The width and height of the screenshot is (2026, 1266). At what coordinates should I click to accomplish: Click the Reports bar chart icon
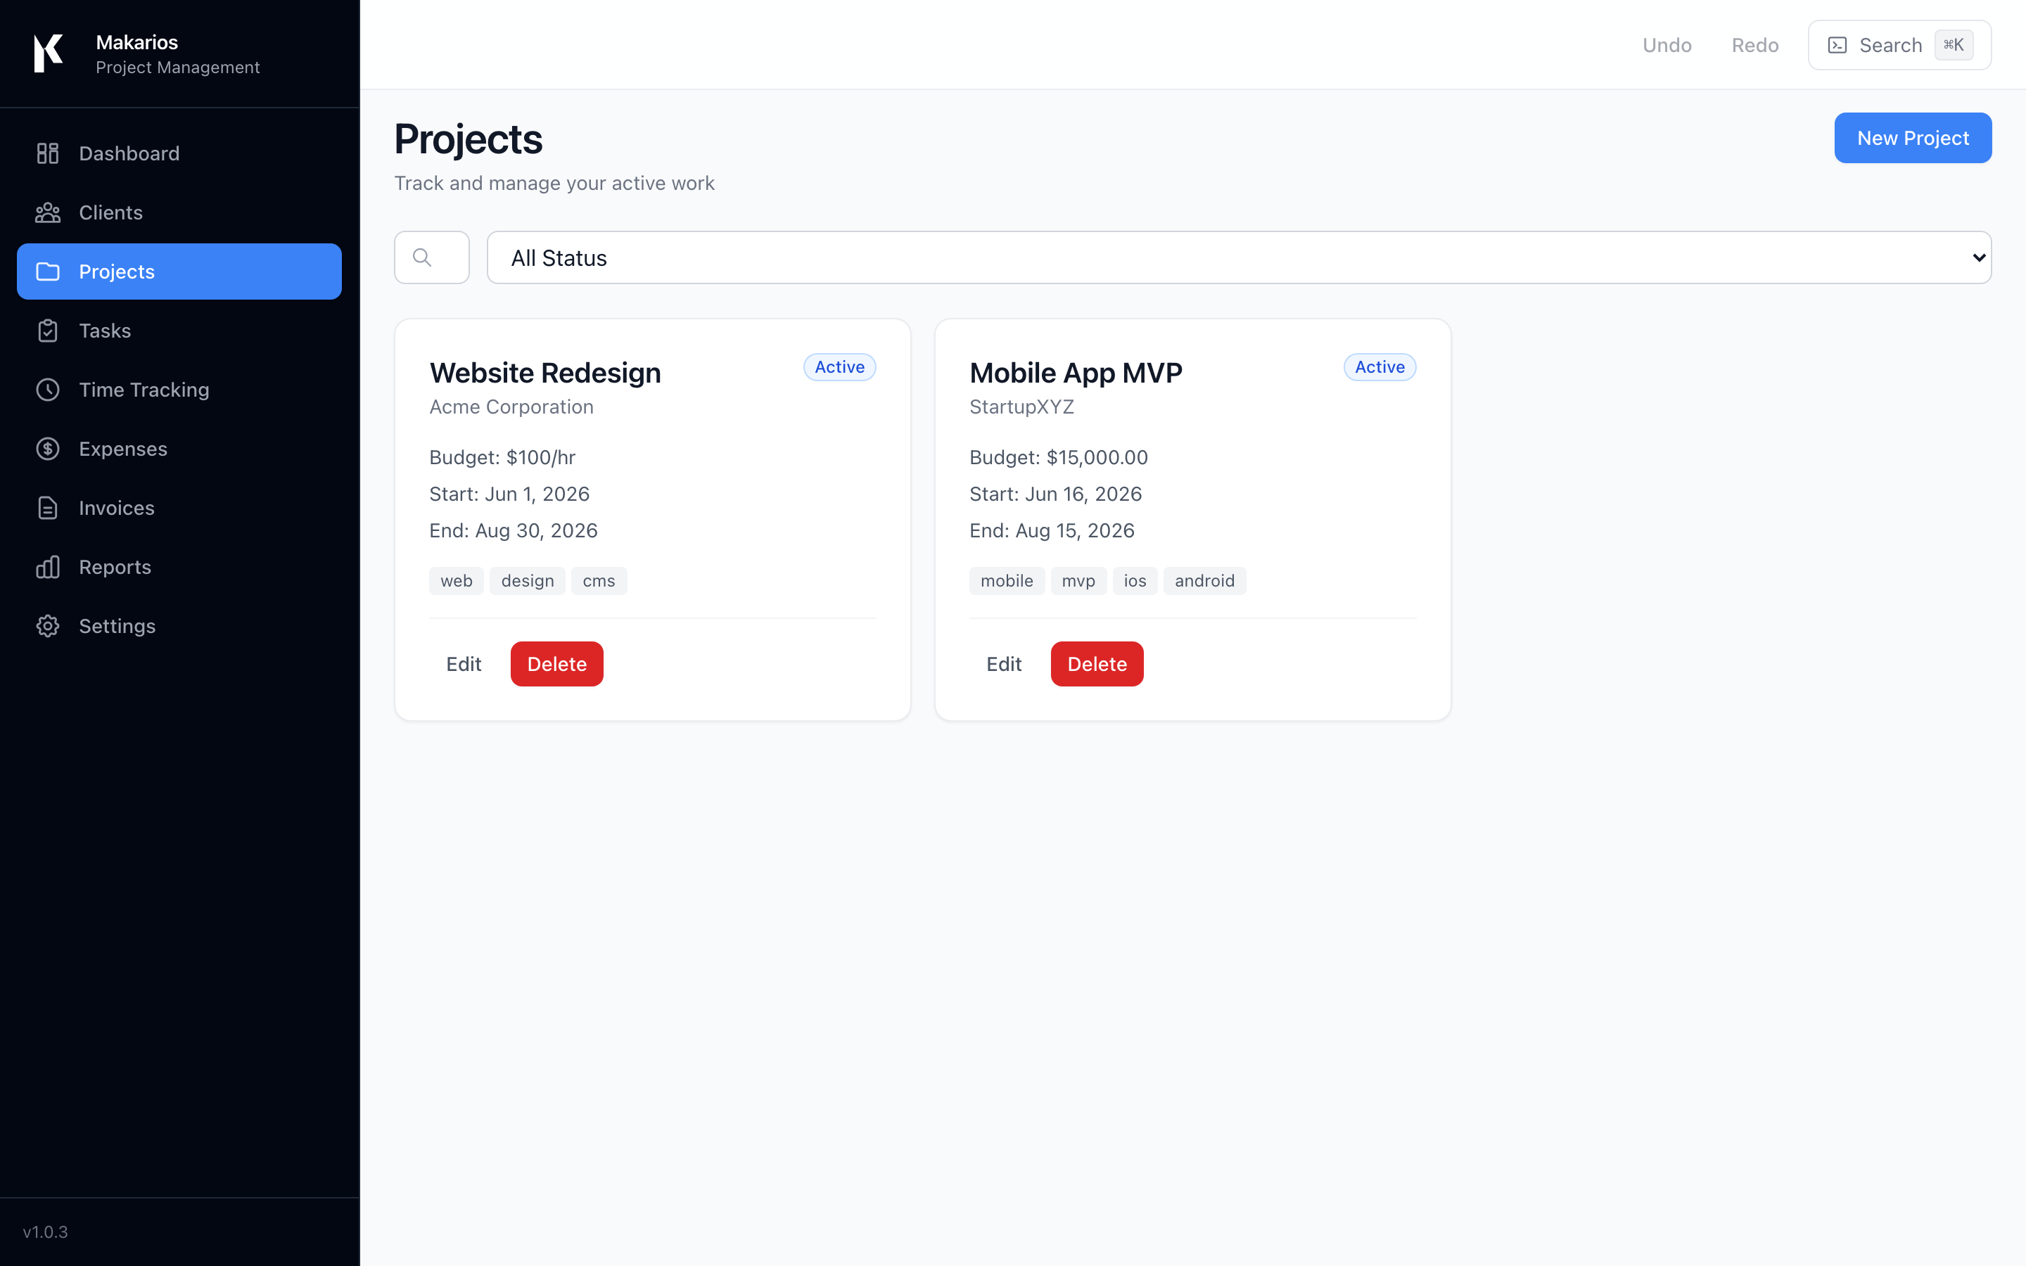tap(48, 567)
